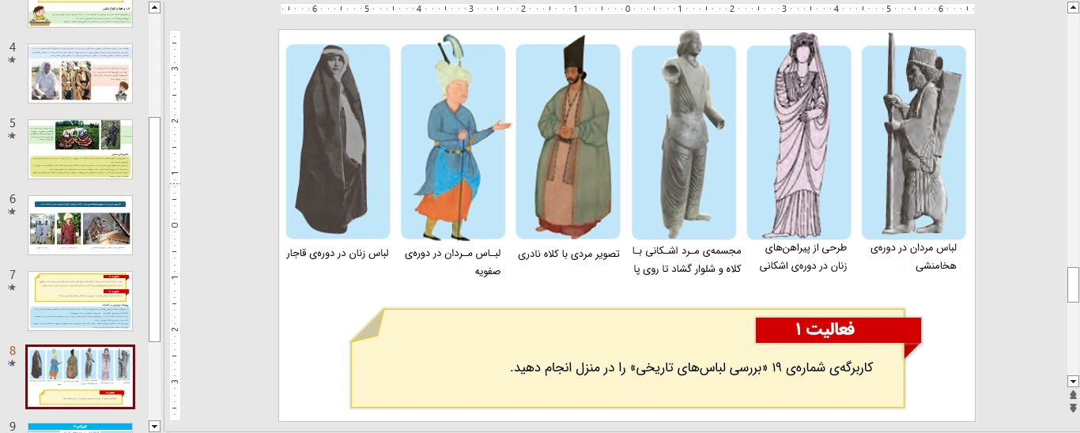Click the red «فعالیت ۱» banner
1080x433 pixels.
point(837,329)
